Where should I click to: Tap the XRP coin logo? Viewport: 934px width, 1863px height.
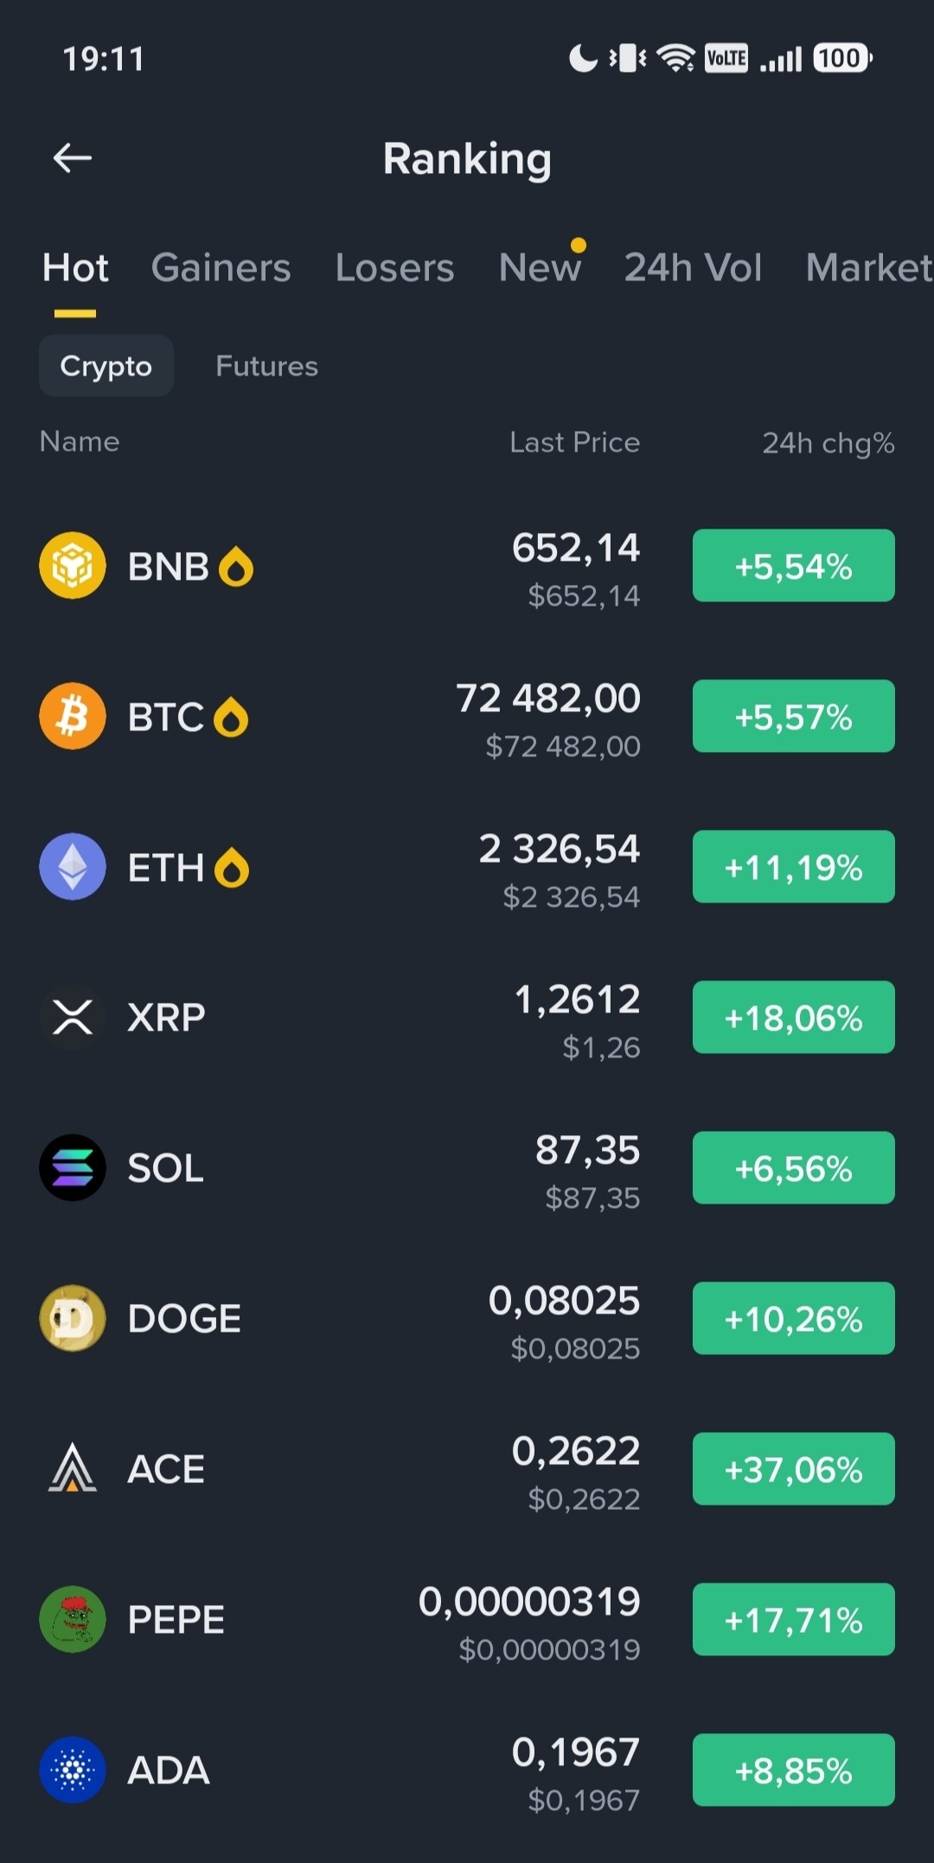(x=73, y=1018)
